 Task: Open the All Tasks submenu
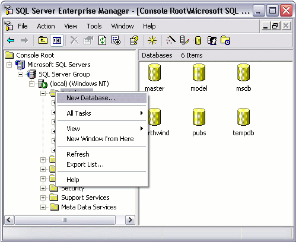(x=101, y=113)
